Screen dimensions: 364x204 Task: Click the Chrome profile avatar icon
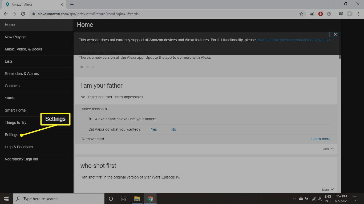pos(350,14)
